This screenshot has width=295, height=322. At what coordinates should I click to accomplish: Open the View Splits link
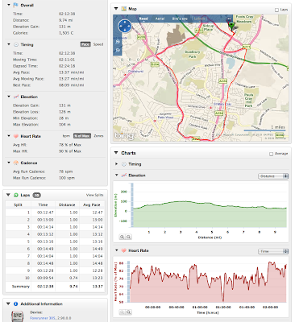click(94, 195)
